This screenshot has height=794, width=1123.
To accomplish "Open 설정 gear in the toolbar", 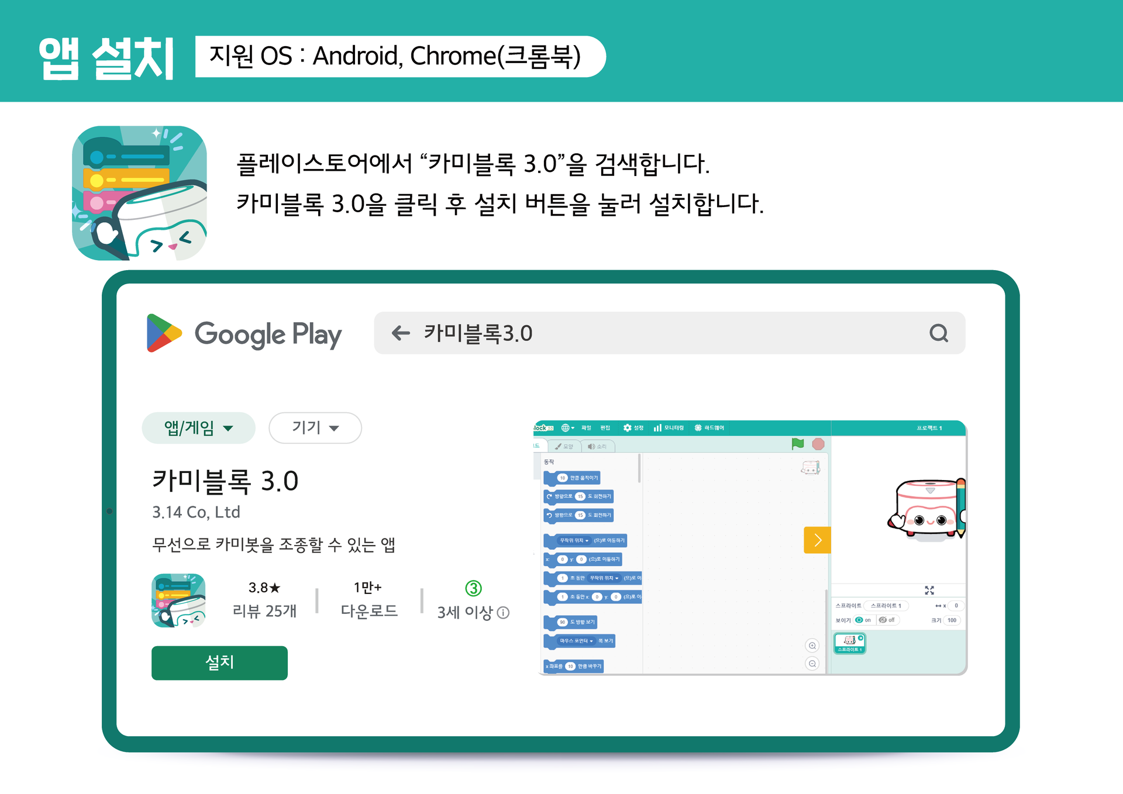I will pyautogui.click(x=628, y=428).
